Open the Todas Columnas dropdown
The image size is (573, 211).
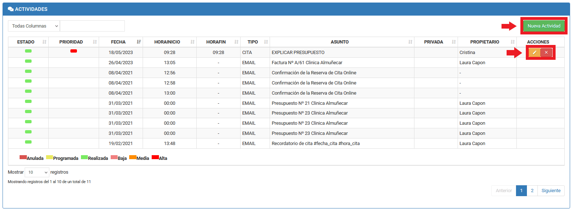(x=34, y=26)
